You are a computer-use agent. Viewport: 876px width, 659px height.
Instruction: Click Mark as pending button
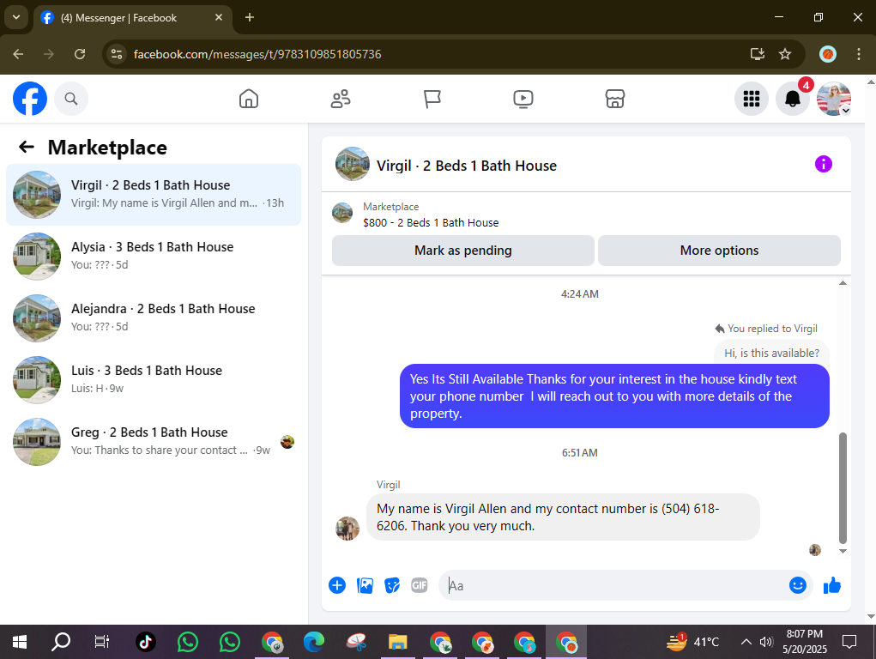[x=463, y=251]
